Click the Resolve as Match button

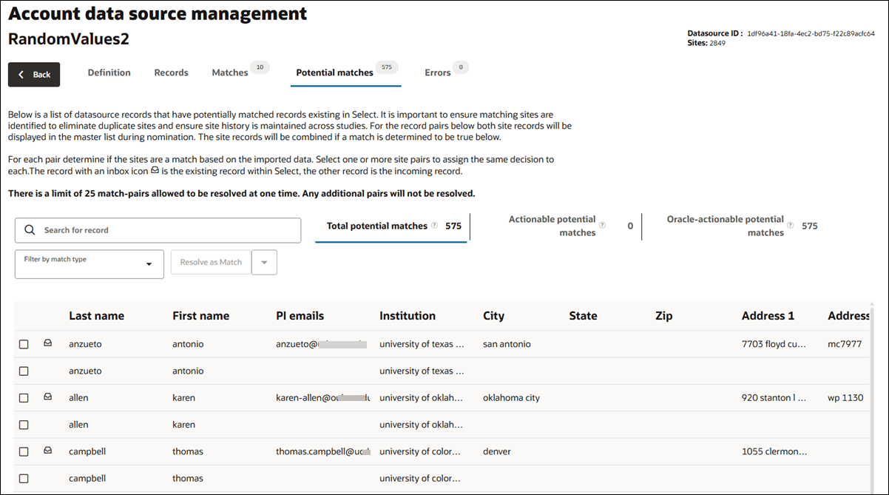click(211, 263)
